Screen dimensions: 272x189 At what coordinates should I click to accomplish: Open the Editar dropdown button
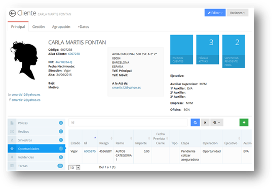215,13
